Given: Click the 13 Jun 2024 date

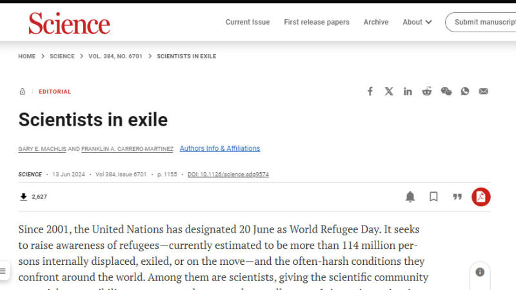Looking at the screenshot, I should (68, 174).
